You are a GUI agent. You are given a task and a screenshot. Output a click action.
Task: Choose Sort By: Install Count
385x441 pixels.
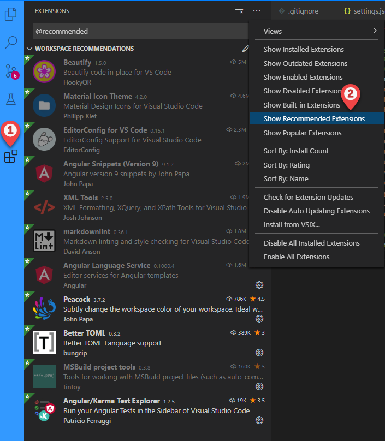tap(317, 151)
